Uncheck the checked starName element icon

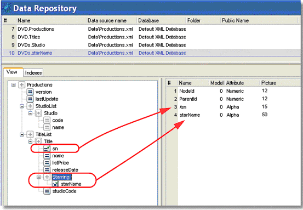55,184
